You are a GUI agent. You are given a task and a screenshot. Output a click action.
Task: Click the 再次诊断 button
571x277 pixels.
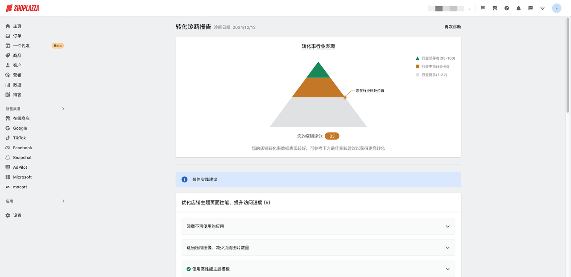pos(452,26)
